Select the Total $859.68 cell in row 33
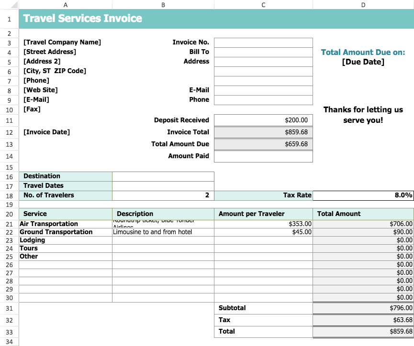This screenshot has height=346, width=414. click(x=363, y=332)
